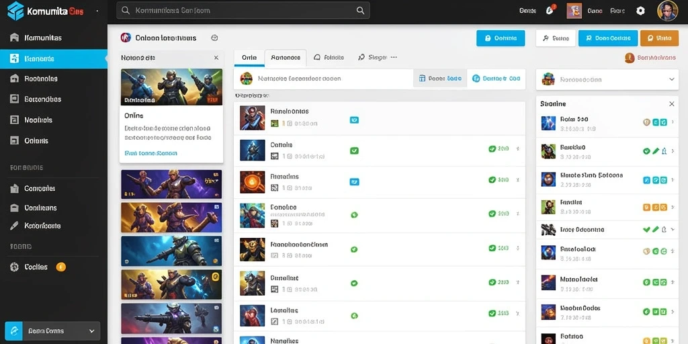The height and width of the screenshot is (344, 688).
Task: Expand the plus arrow at Conoile row's end
Action: pos(518,148)
